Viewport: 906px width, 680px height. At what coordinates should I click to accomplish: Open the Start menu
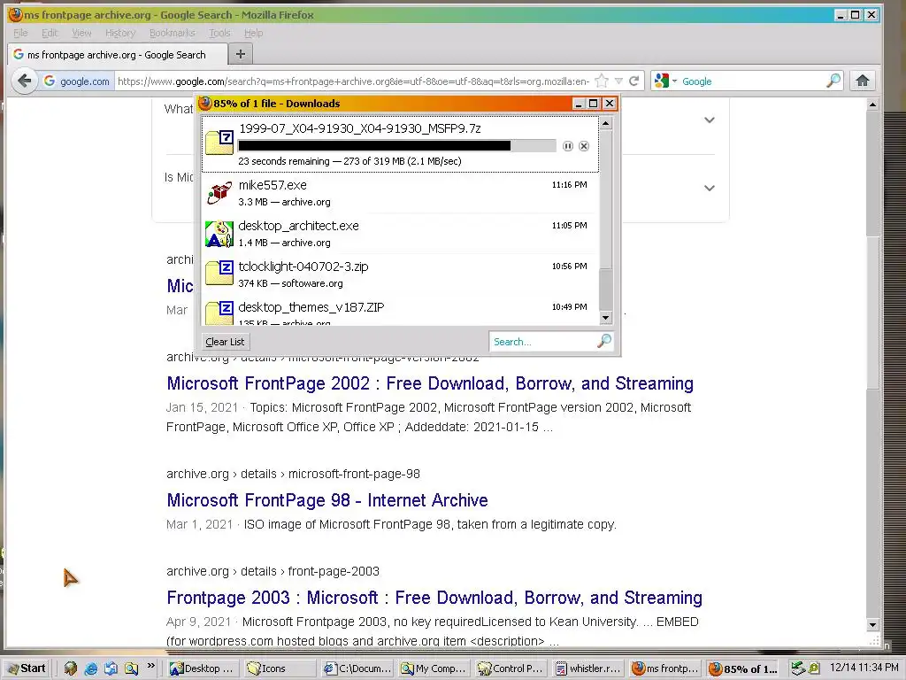pyautogui.click(x=27, y=668)
